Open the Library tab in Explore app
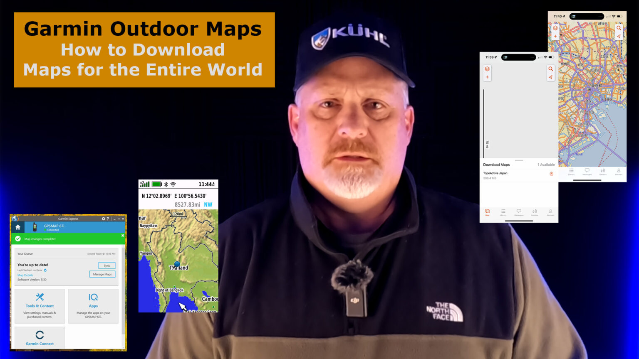The width and height of the screenshot is (639, 359). click(x=503, y=212)
